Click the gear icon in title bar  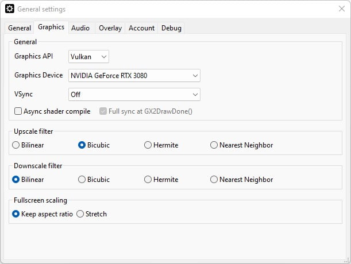(x=10, y=9)
